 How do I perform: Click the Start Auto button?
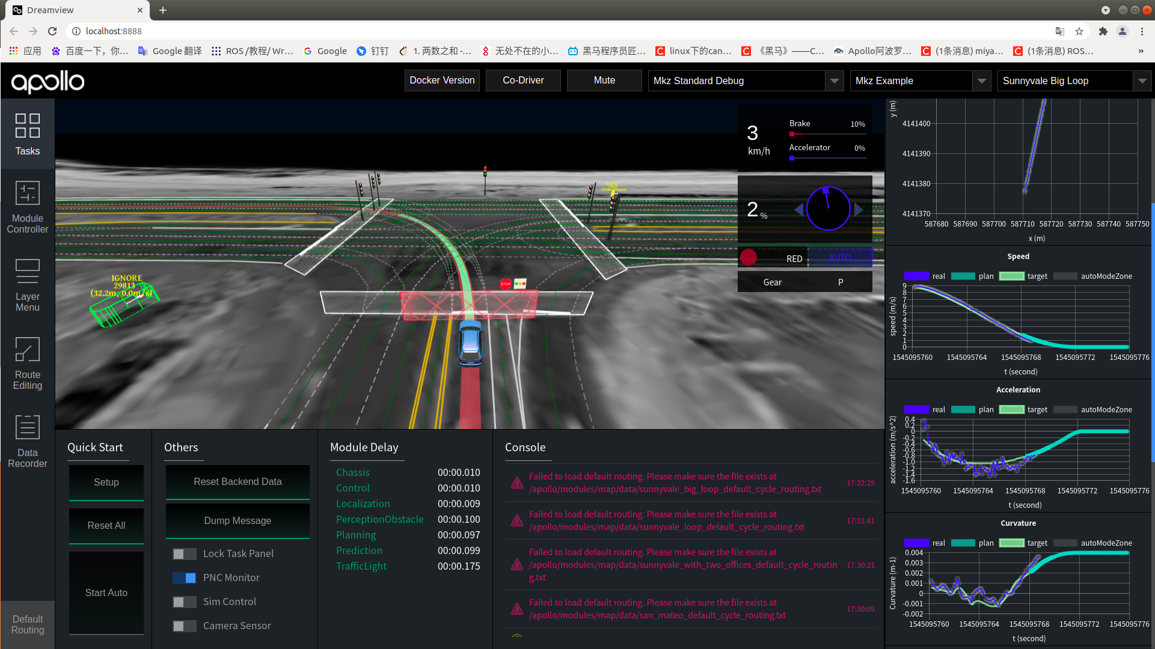coord(106,593)
